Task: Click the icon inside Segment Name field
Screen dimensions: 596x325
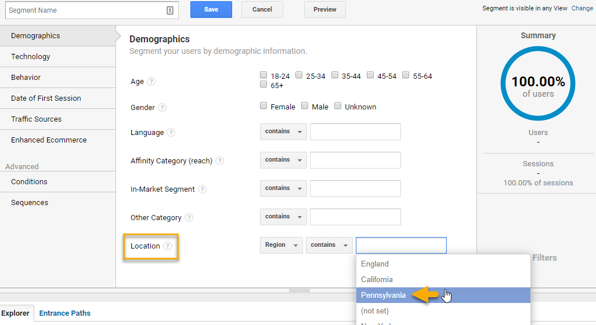Action: click(x=170, y=10)
